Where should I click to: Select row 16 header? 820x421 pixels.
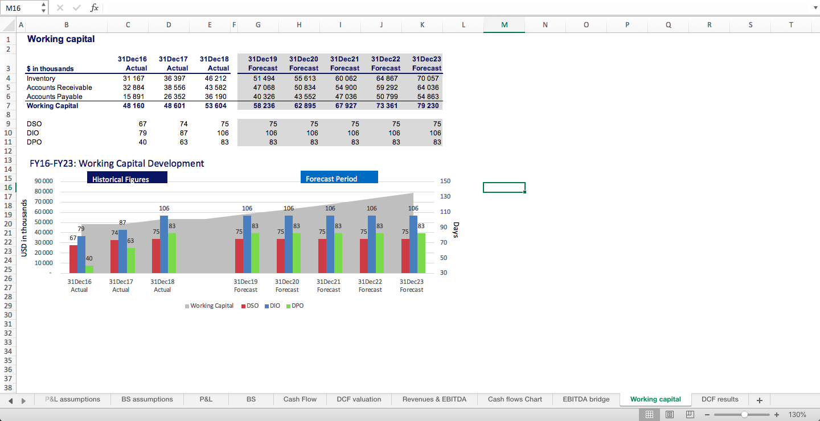tap(9, 187)
